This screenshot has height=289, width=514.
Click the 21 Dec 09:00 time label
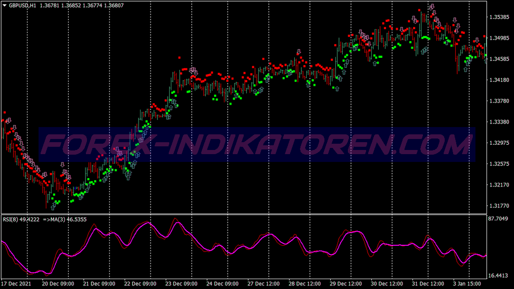pyautogui.click(x=99, y=284)
